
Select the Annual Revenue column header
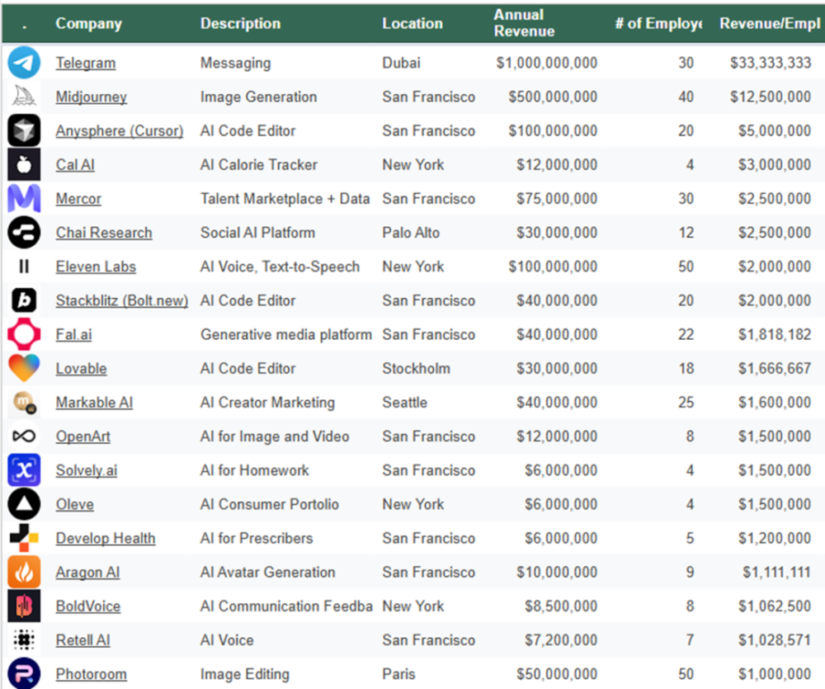(x=524, y=23)
